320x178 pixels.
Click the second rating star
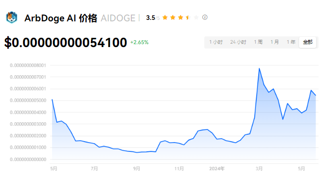tap(173, 17)
